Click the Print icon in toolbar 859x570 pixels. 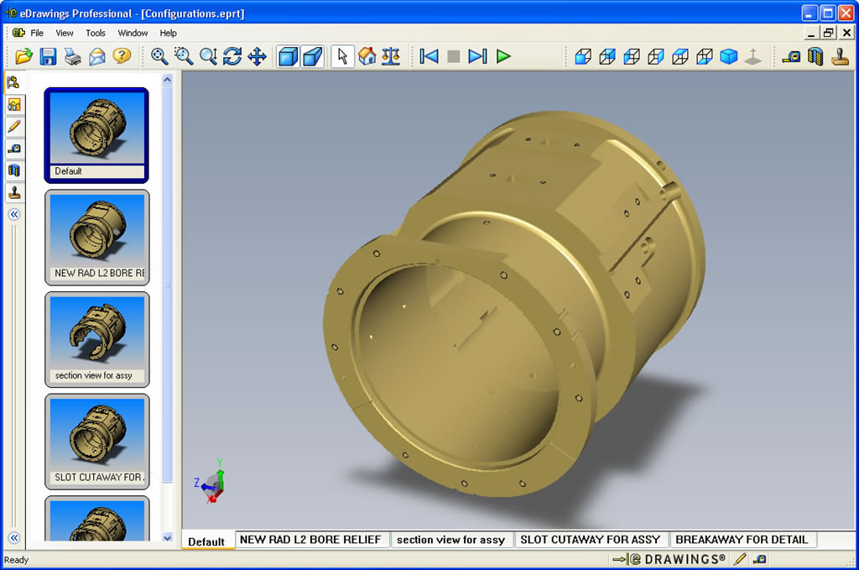coord(73,56)
